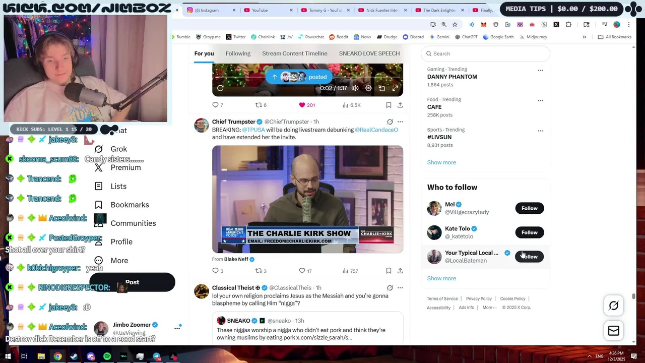This screenshot has height=363, width=645.
Task: Open more options on Classical Theist post
Action: click(x=400, y=288)
